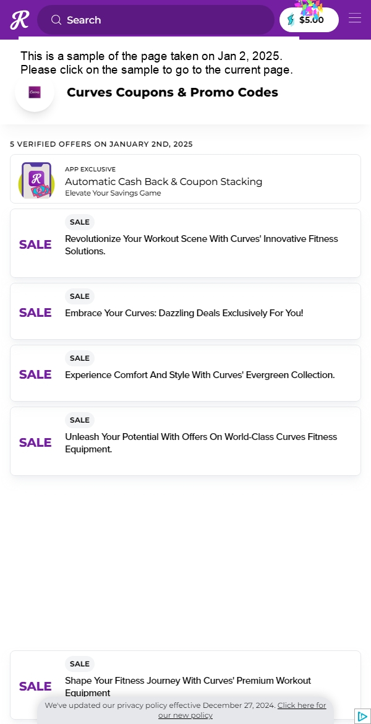The height and width of the screenshot is (724, 371).
Task: Click SALE badge on Revolutionize Your Workout card
Action: click(x=79, y=222)
